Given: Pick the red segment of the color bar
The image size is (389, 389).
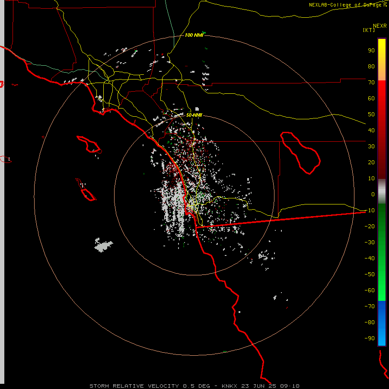Looking at the screenshot, I should point(382,130).
